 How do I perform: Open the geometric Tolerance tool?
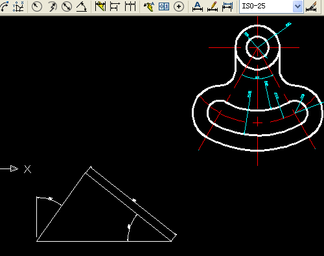click(164, 6)
